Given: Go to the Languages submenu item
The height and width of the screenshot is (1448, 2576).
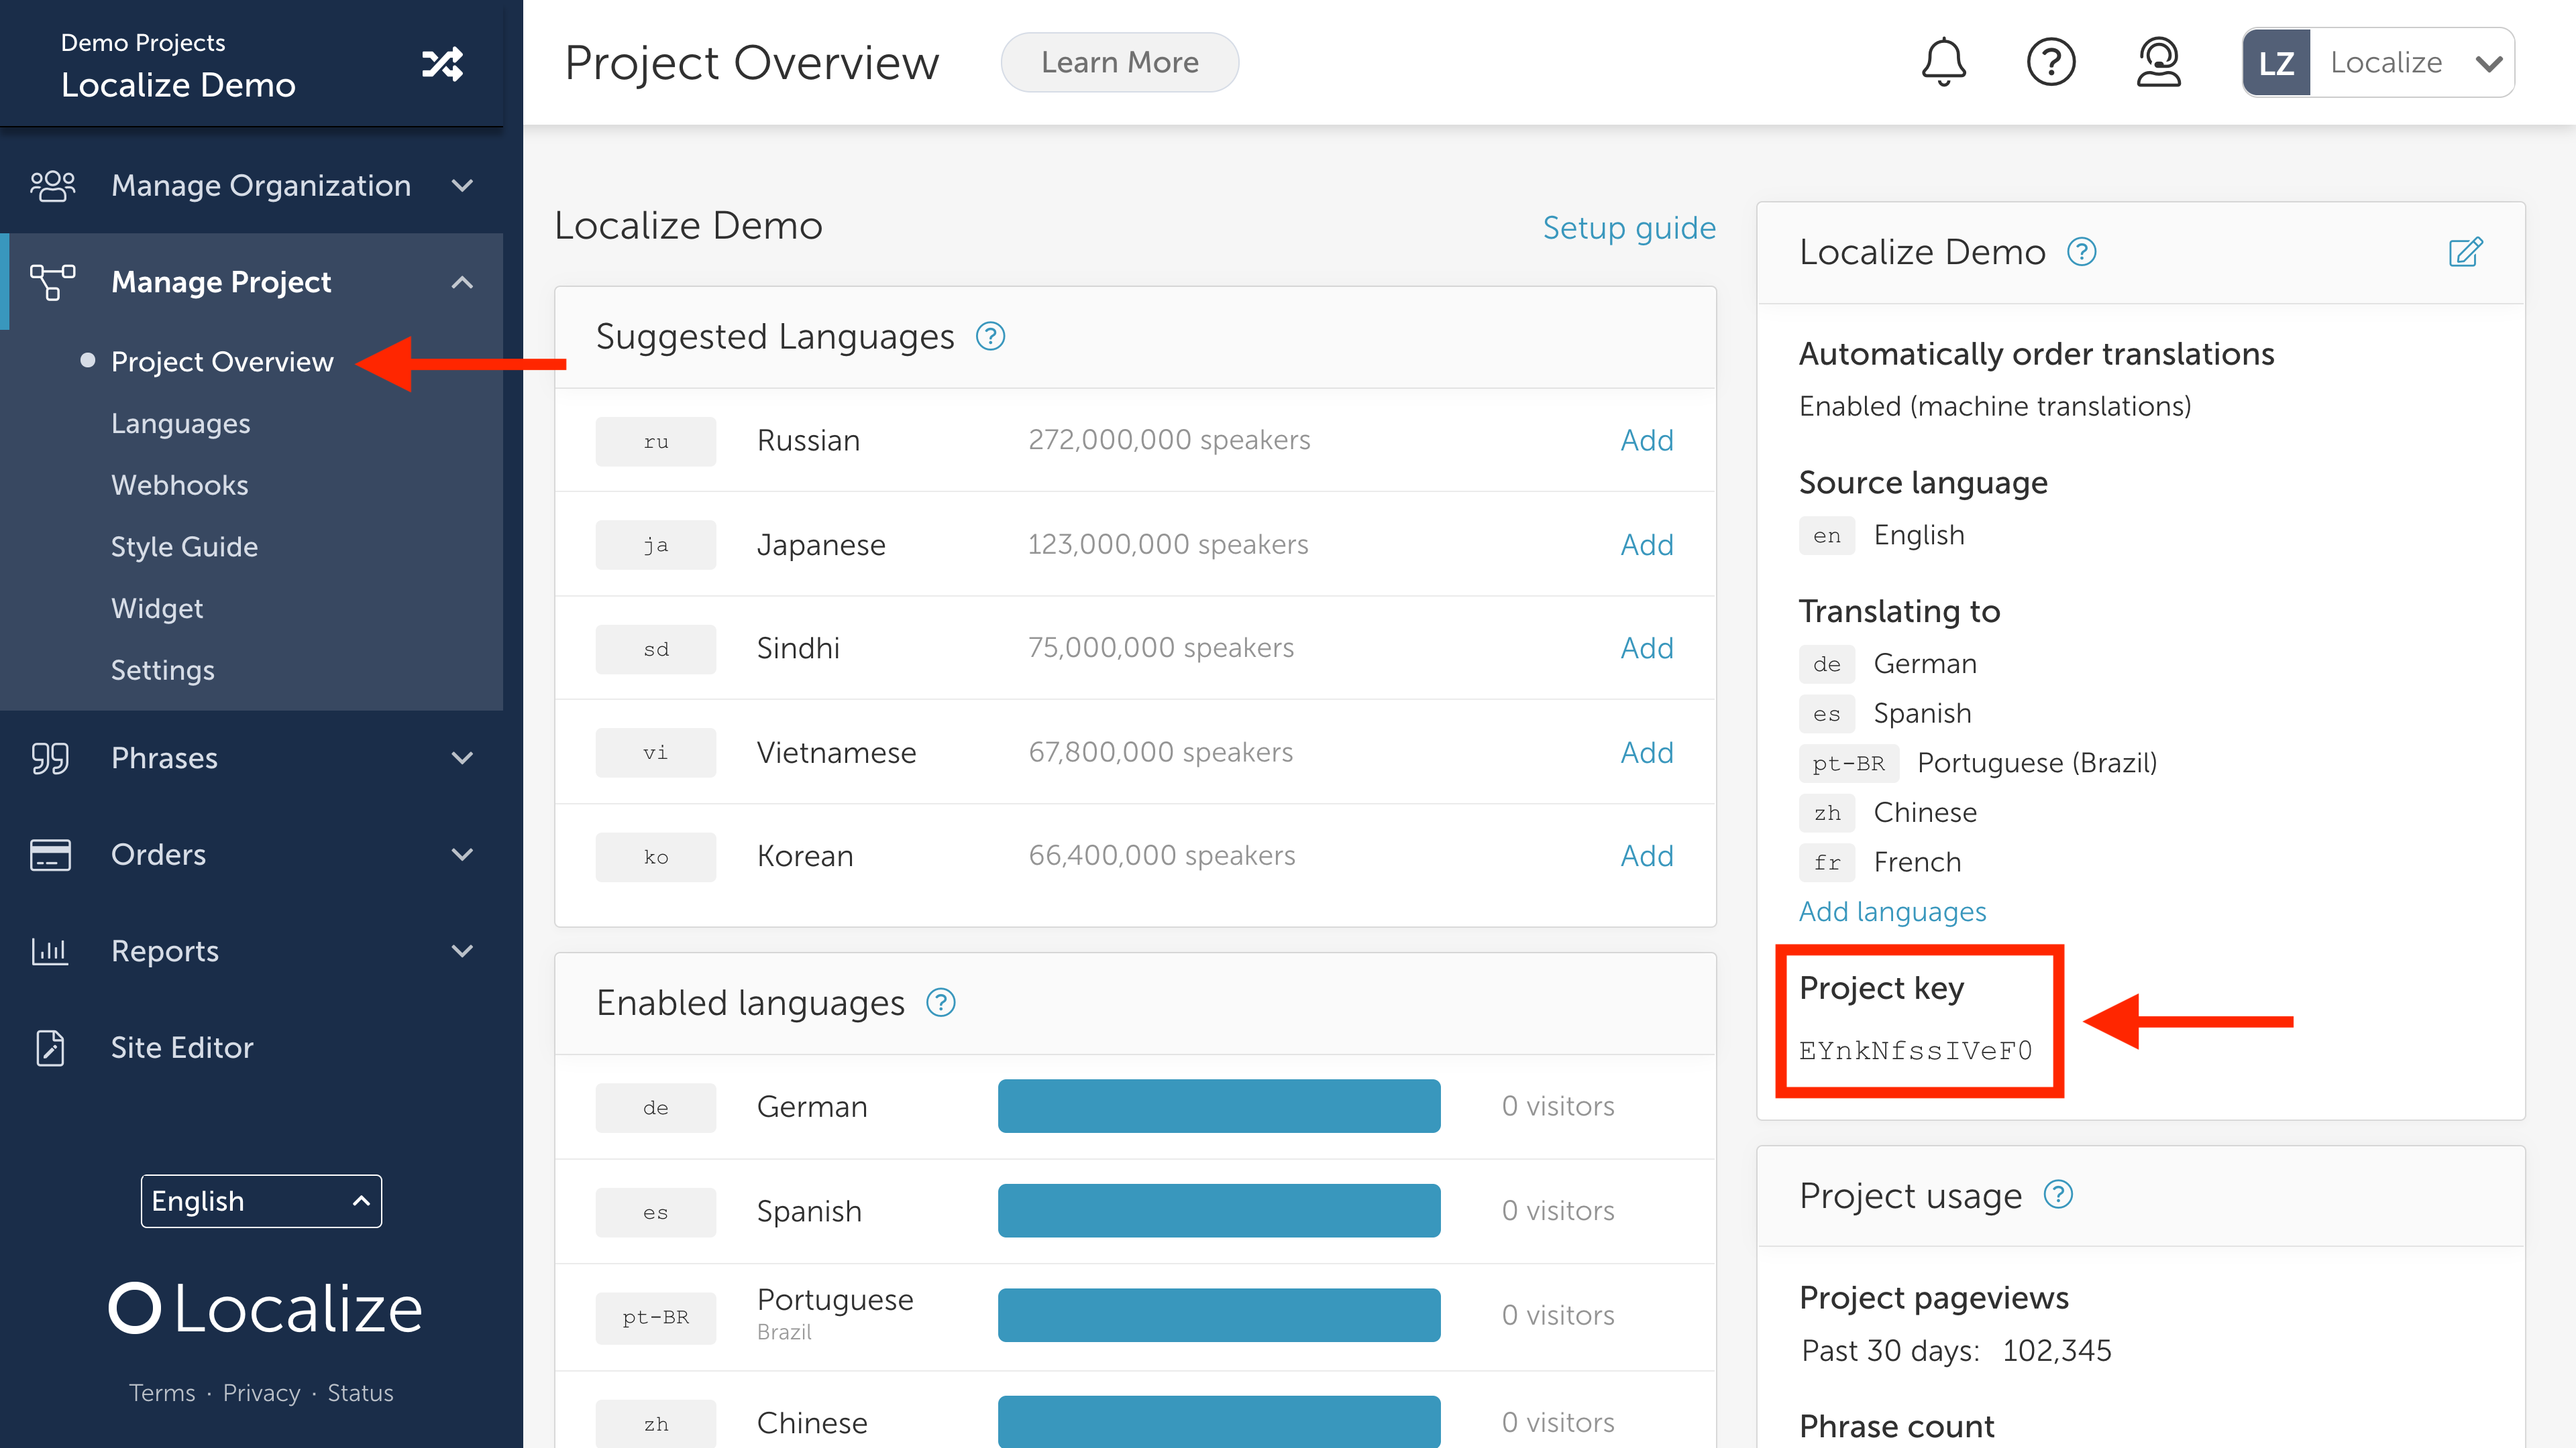Looking at the screenshot, I should click(180, 423).
